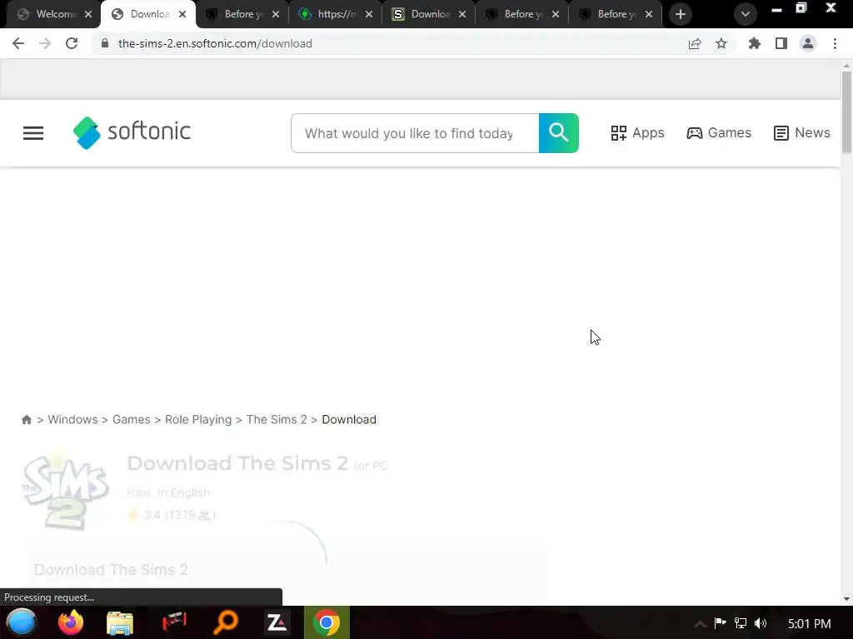Share this page via the share icon

coord(695,43)
